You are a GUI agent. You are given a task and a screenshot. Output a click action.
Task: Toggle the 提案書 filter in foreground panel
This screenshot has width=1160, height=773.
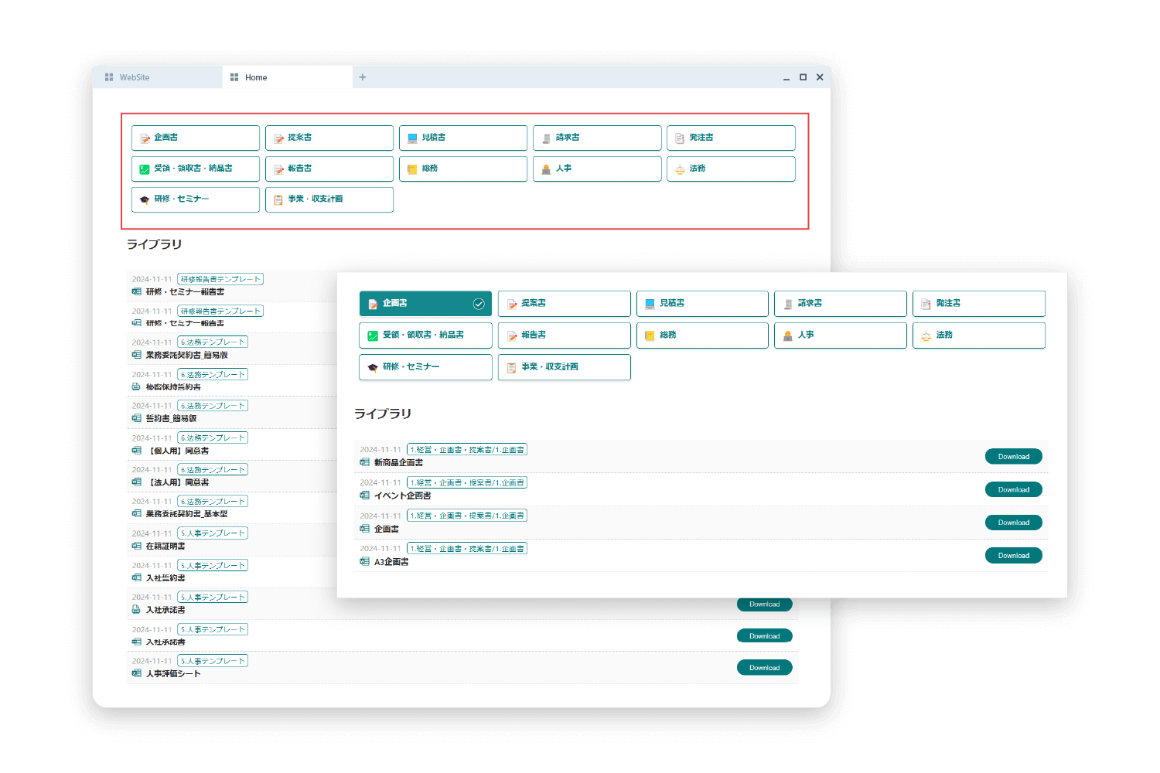click(564, 304)
